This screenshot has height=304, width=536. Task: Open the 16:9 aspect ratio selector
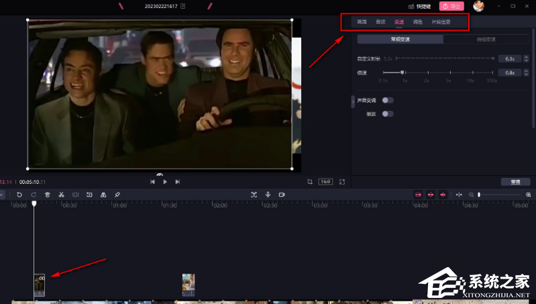click(x=325, y=182)
